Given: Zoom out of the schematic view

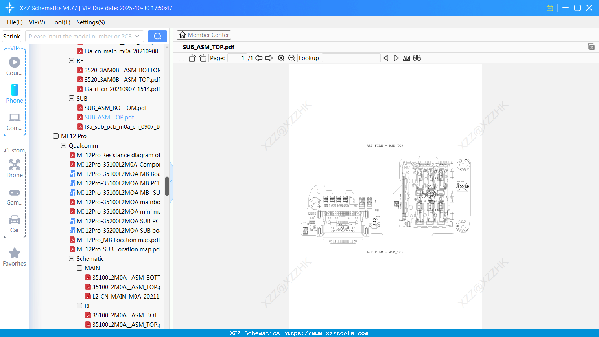Looking at the screenshot, I should [x=291, y=58].
